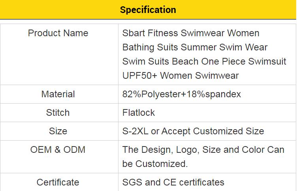The height and width of the screenshot is (191, 297).
Task: Click the 'be Customized.' text line
Action: [x=155, y=163]
